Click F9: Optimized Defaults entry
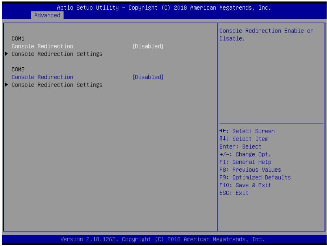This screenshot has height=246, width=327. point(255,178)
